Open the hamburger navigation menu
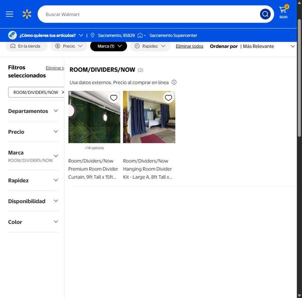 point(9,14)
